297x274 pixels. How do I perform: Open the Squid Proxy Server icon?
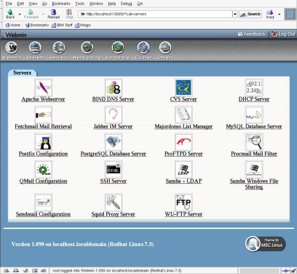[113, 202]
